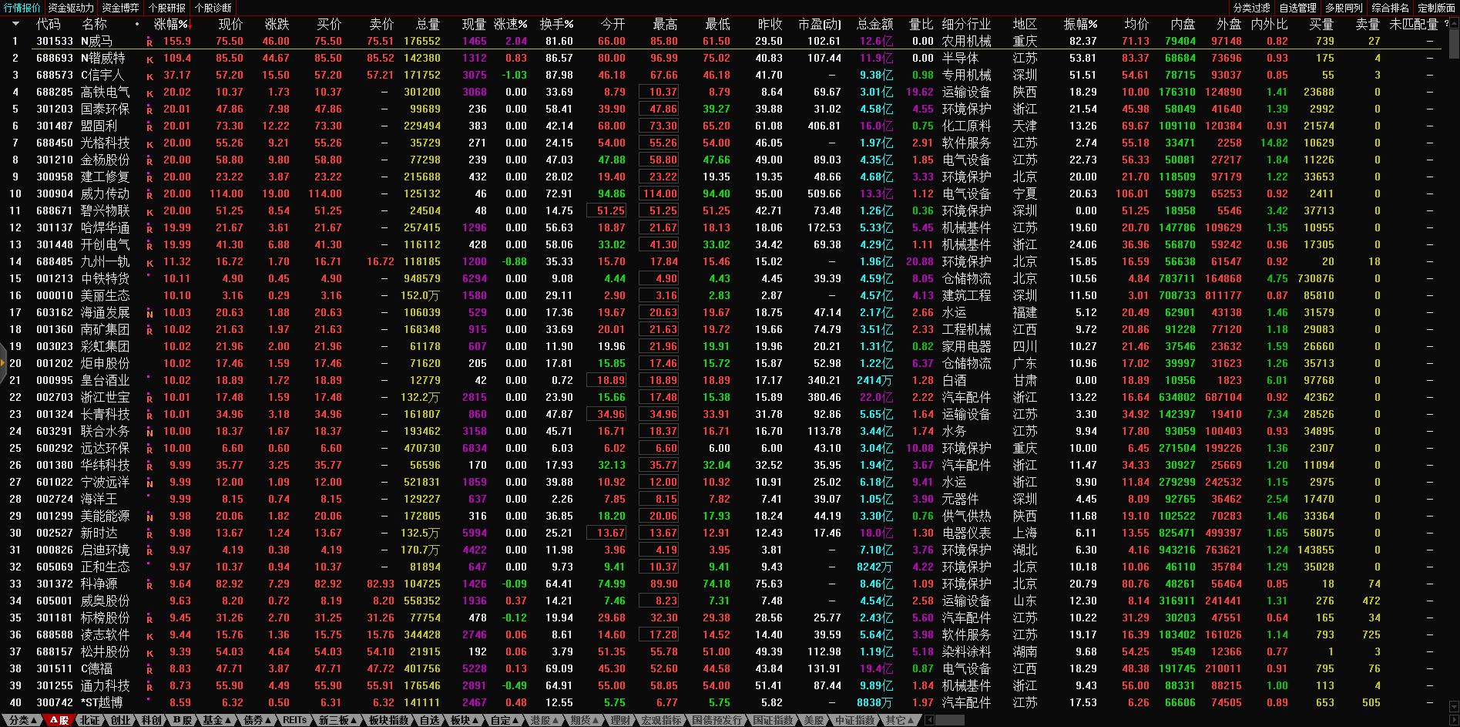Click the K marker beside N锴威特
This screenshot has height=727, width=1460.
tap(149, 59)
